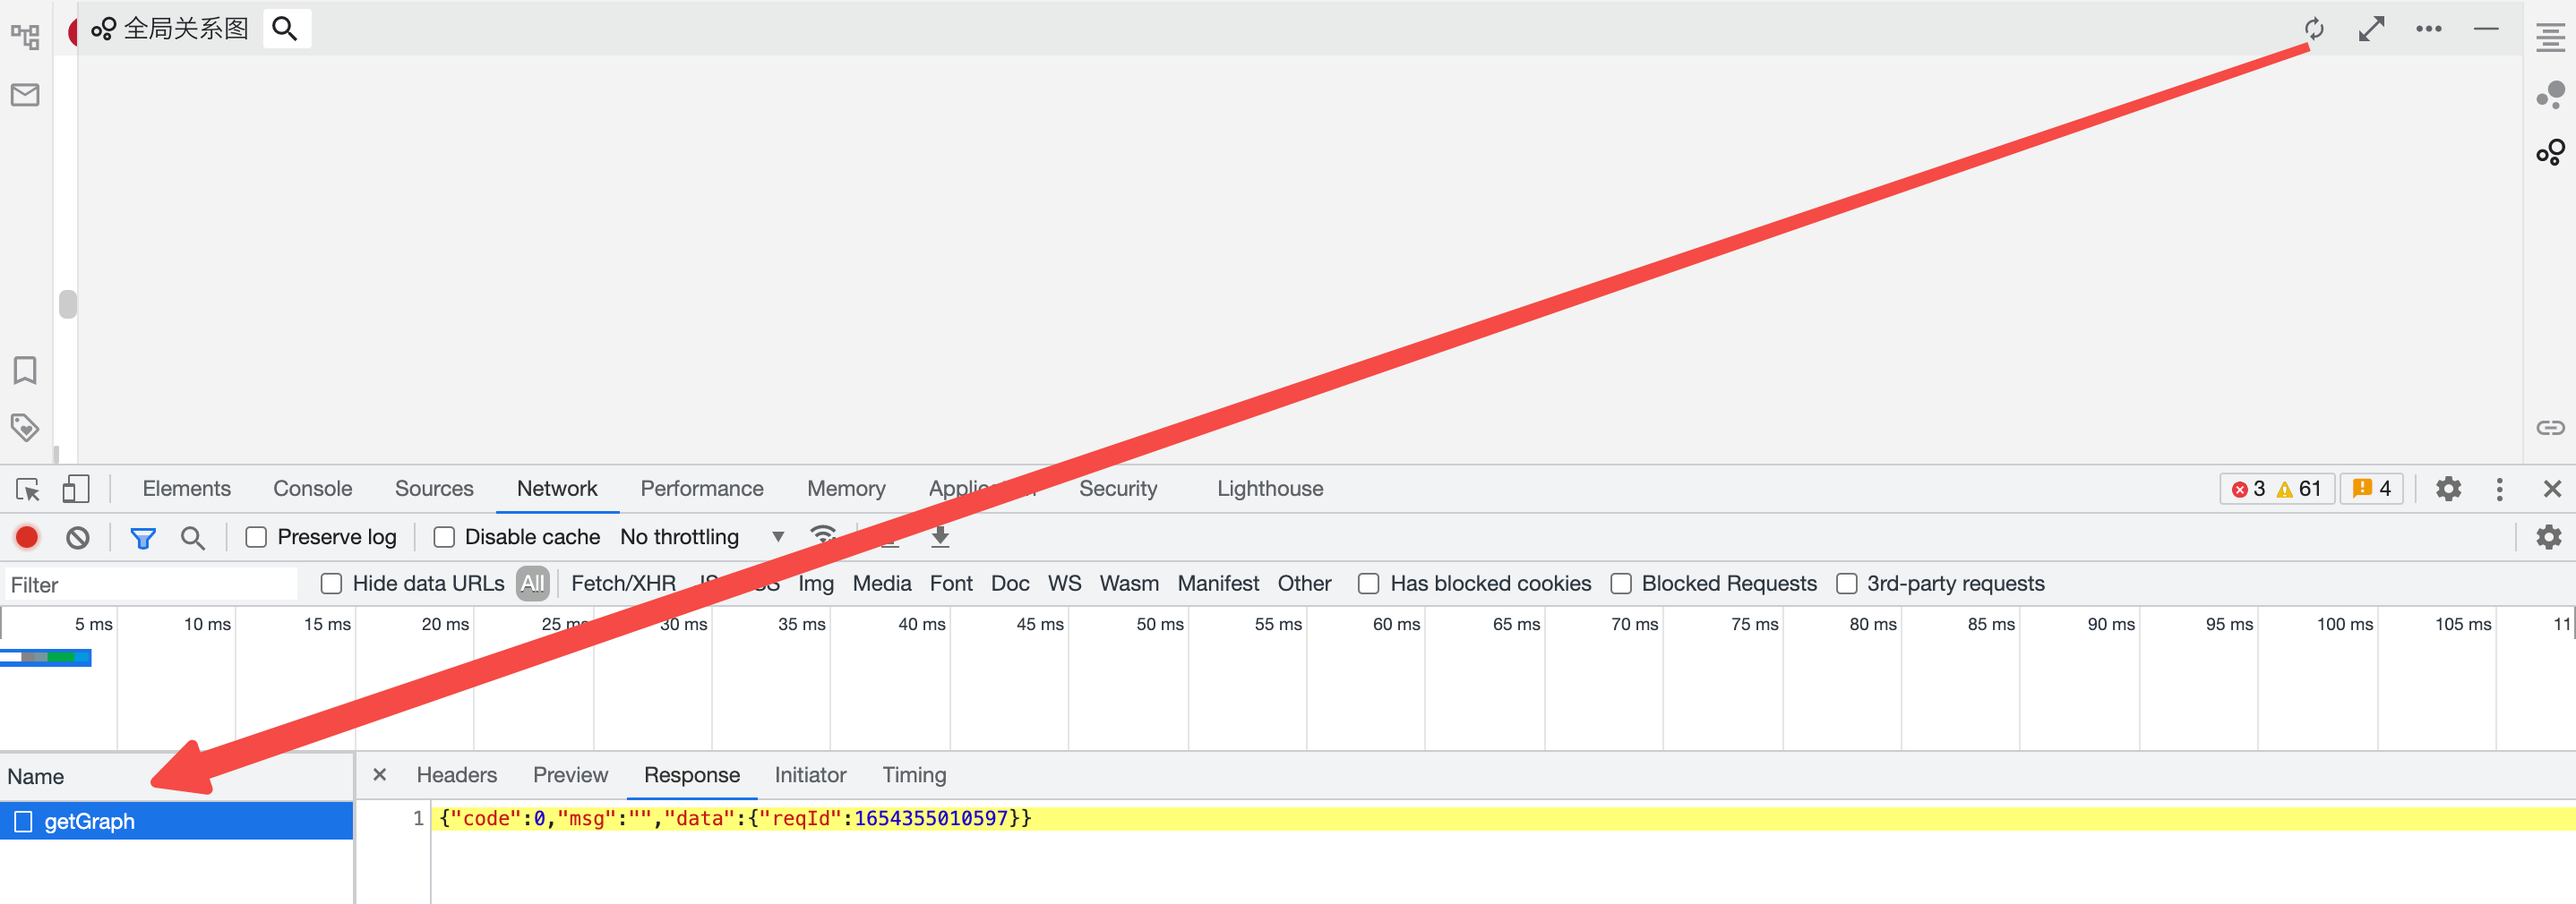Click into the Filter text field
Viewport: 2576px width, 904px height.
(x=150, y=584)
